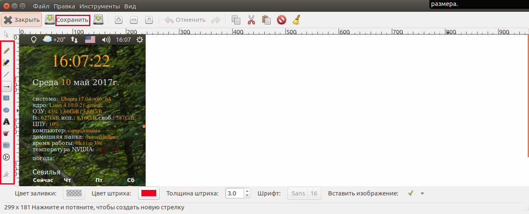The image size is (529, 214).
Task: Click the green checkmark insert image icon
Action: tap(410, 193)
